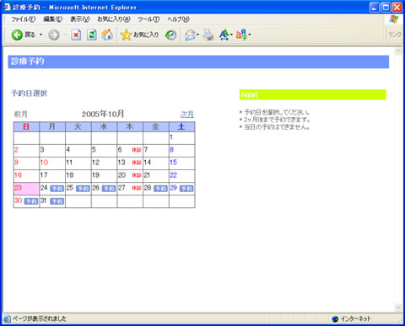Click the IE title bar page icon
This screenshot has height=326, width=405.
[7, 7]
